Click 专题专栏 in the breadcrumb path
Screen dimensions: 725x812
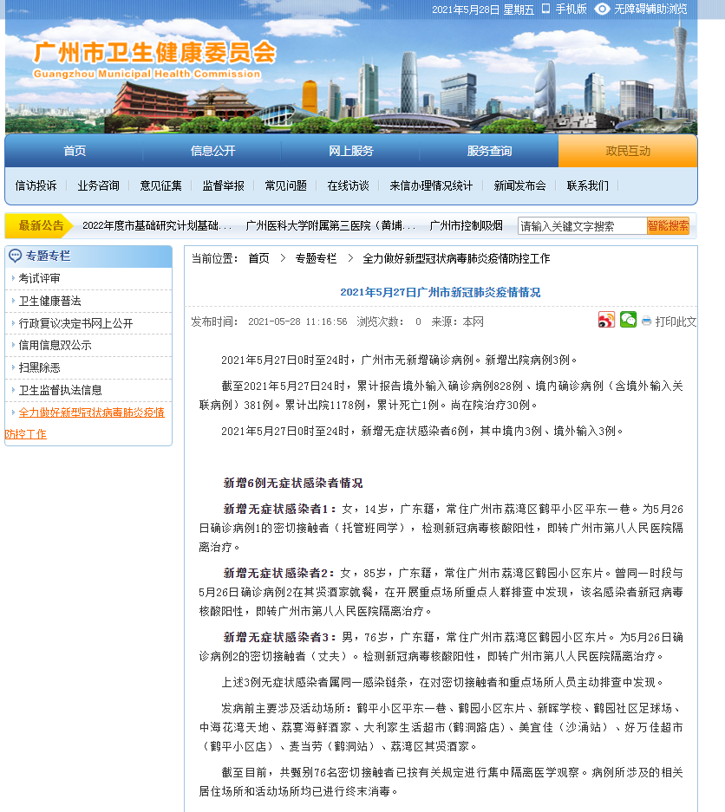coord(316,258)
